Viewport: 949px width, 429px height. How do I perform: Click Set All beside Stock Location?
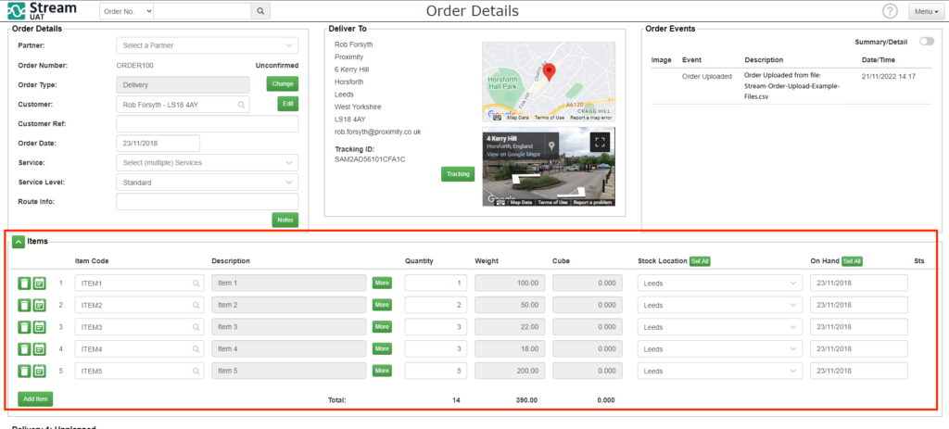[x=701, y=261]
